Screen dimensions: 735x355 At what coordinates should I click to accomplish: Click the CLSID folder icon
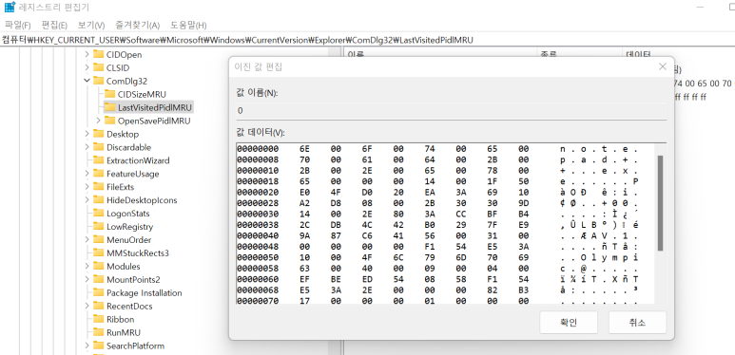98,67
